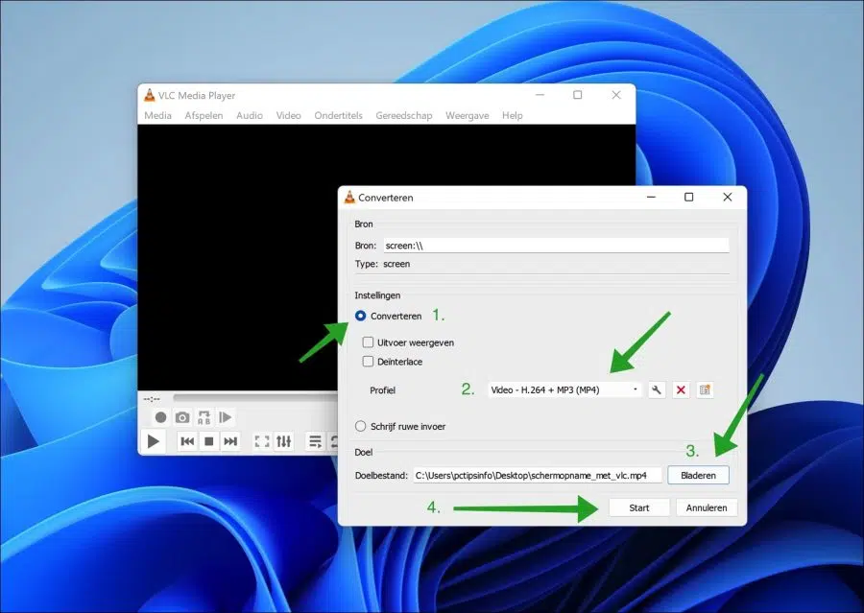Take a snapshot with the camera icon
Screen dimensions: 864x613
tap(182, 417)
